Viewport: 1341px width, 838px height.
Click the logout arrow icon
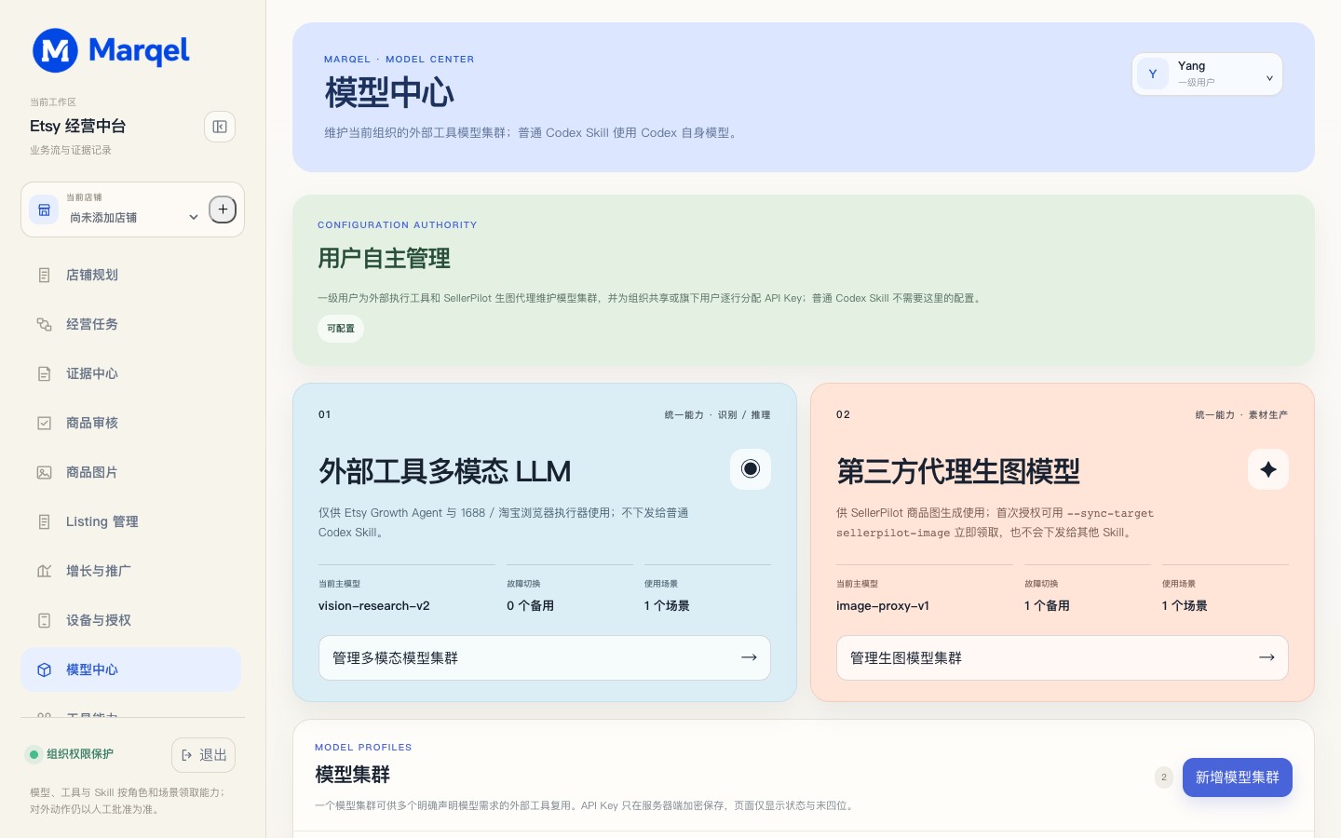click(x=186, y=755)
